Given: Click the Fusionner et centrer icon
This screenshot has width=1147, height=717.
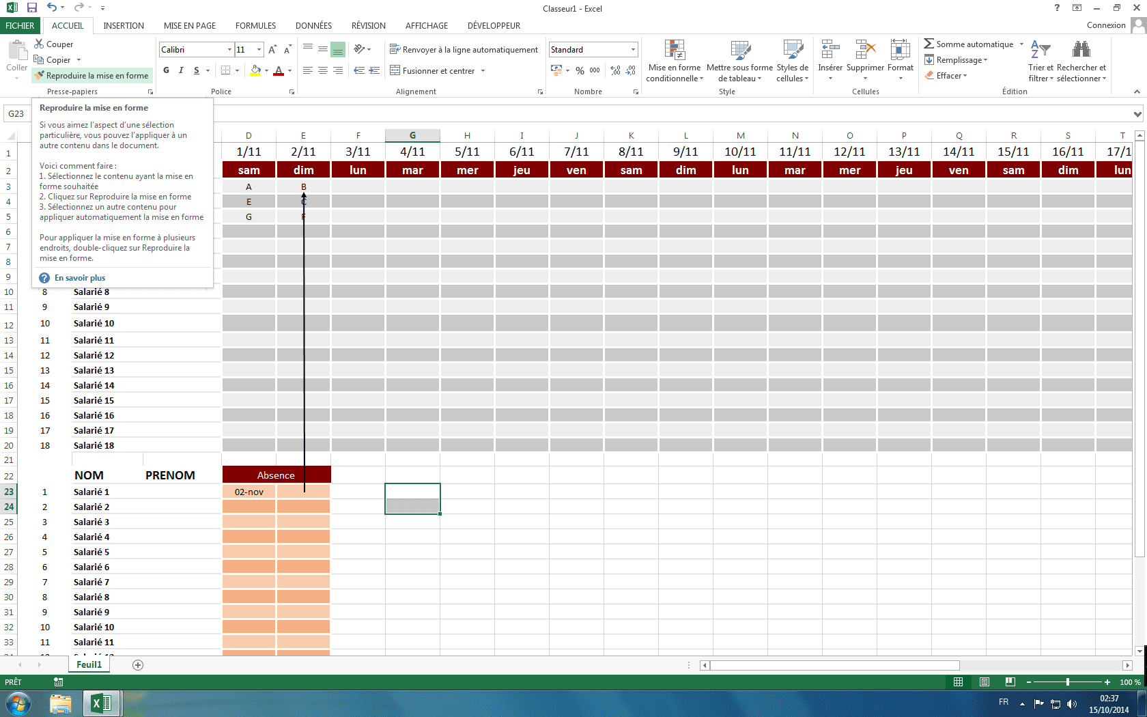Looking at the screenshot, I should tap(395, 70).
